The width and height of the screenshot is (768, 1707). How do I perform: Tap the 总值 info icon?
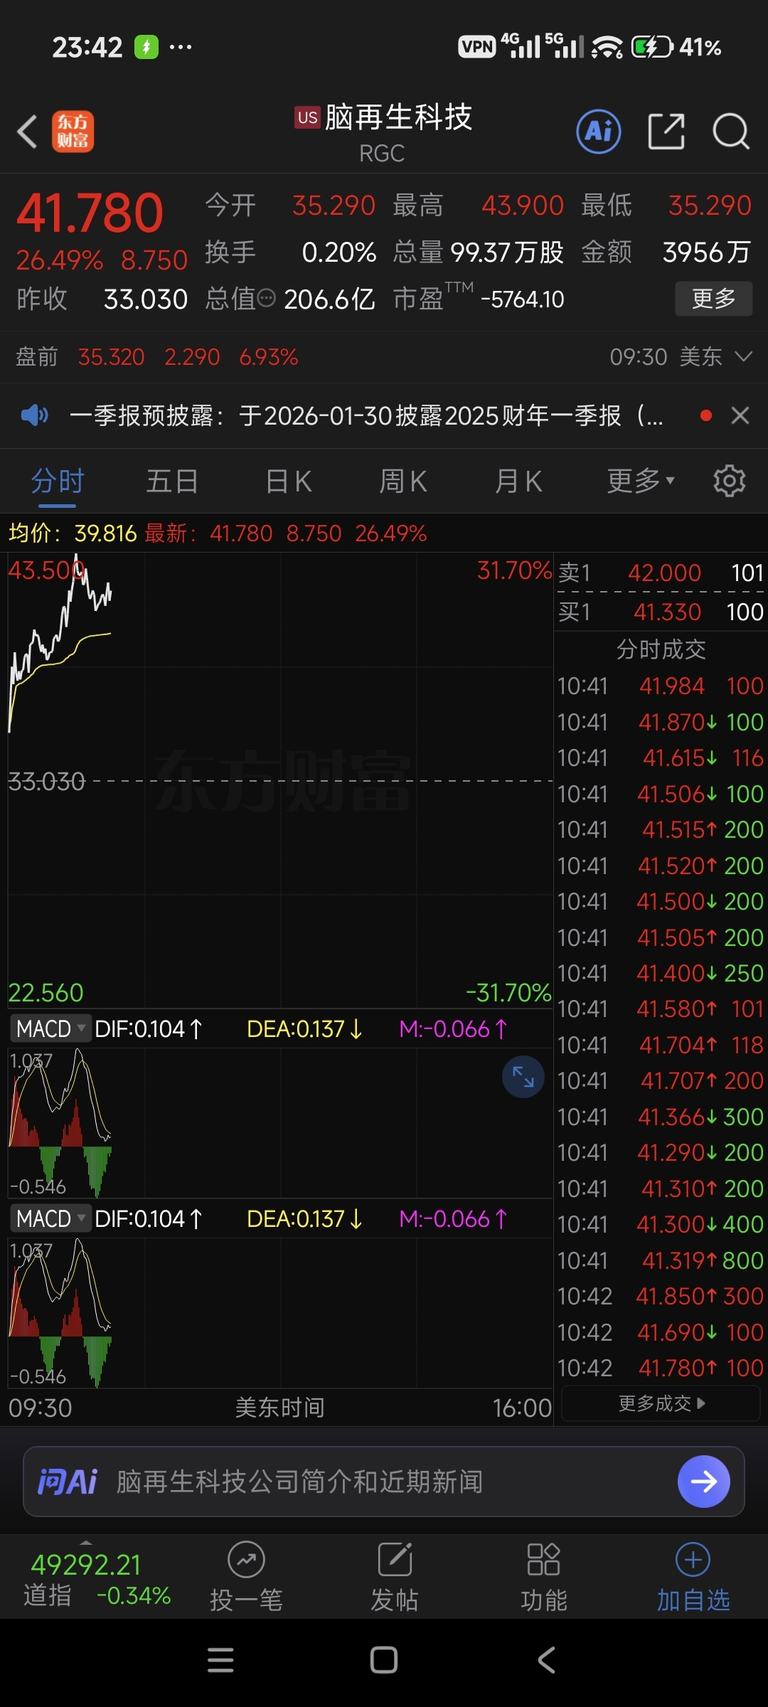pos(266,299)
